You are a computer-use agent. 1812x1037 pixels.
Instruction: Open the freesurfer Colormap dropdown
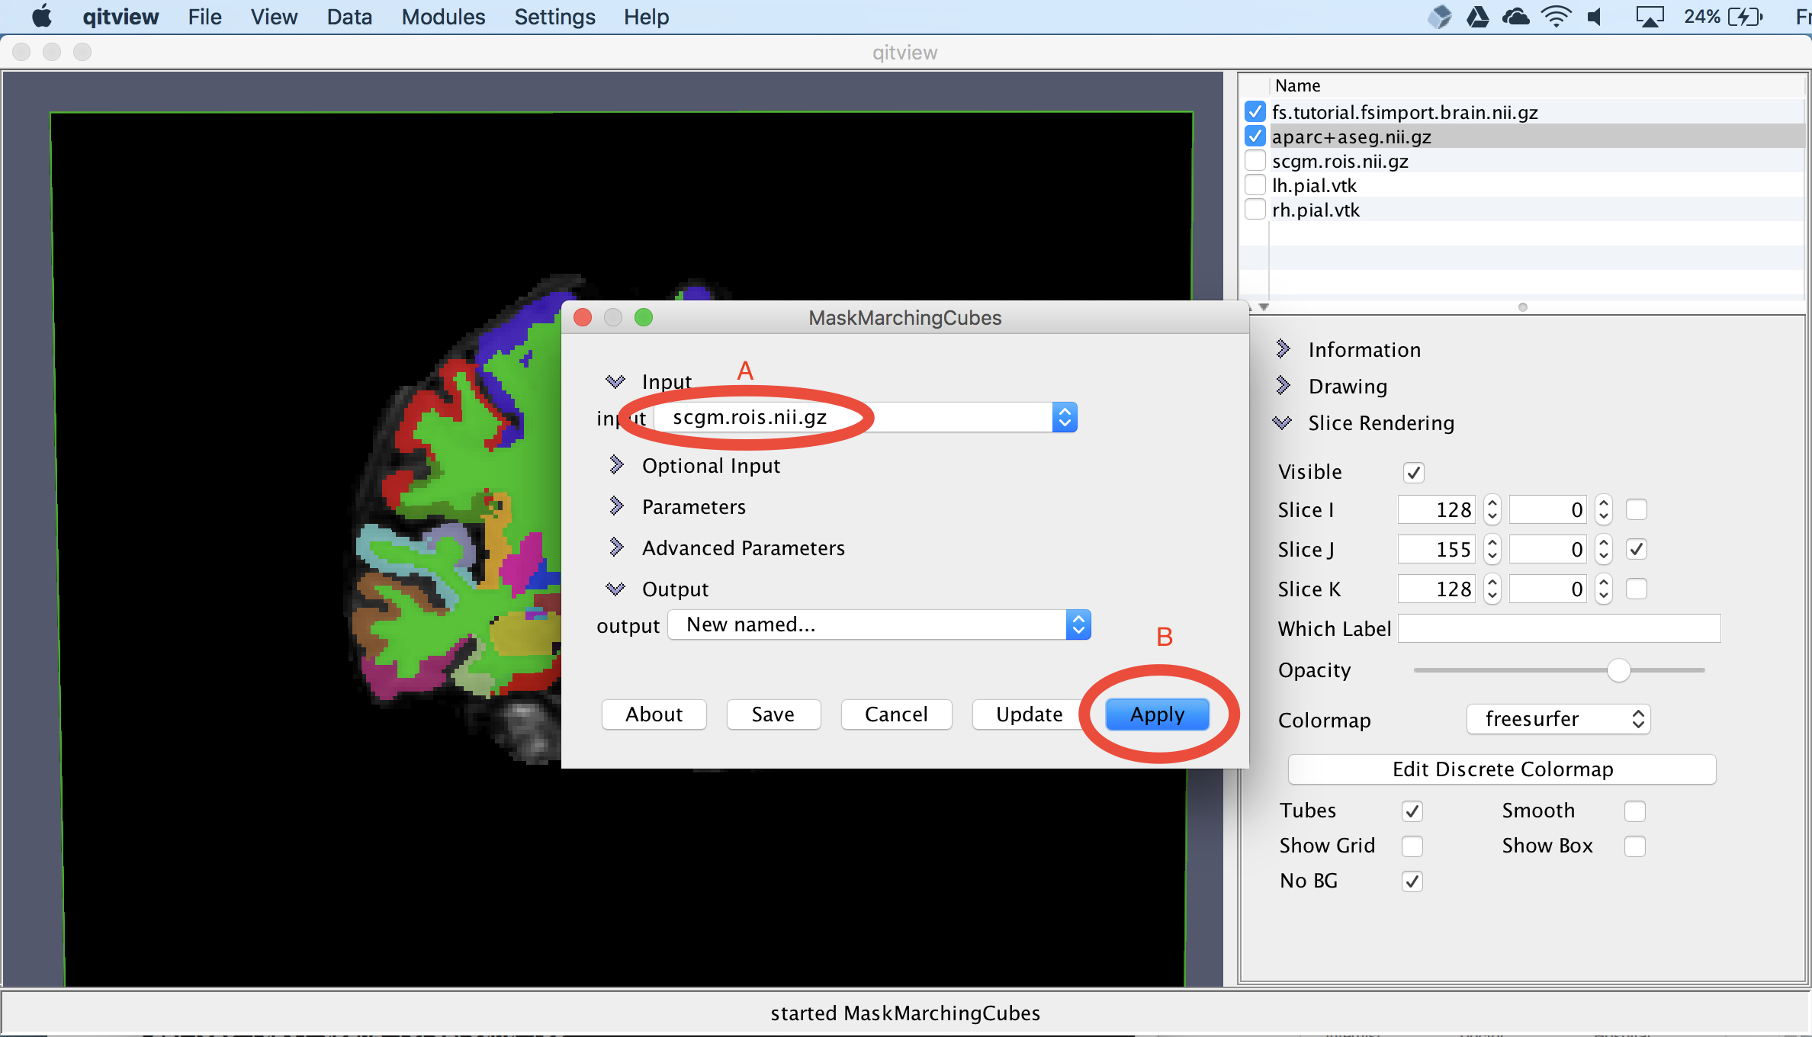[1558, 719]
